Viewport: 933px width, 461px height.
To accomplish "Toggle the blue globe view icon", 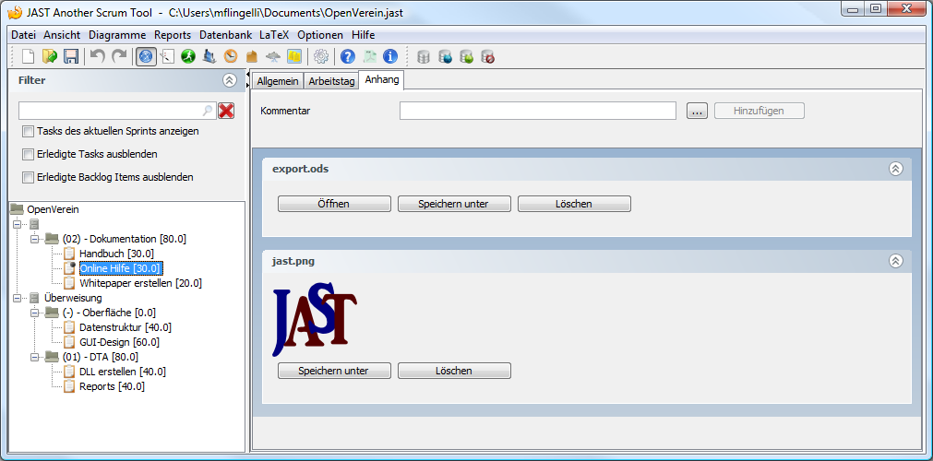I will click(x=147, y=56).
